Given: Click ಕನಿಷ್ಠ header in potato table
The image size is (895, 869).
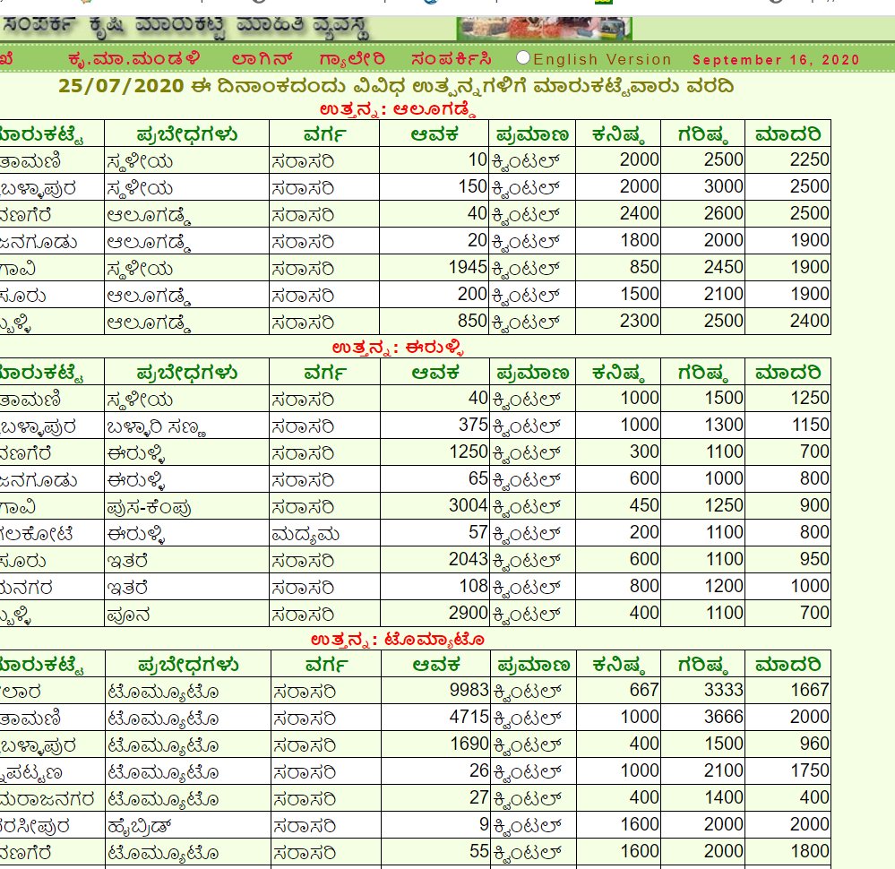Looking at the screenshot, I should (618, 134).
